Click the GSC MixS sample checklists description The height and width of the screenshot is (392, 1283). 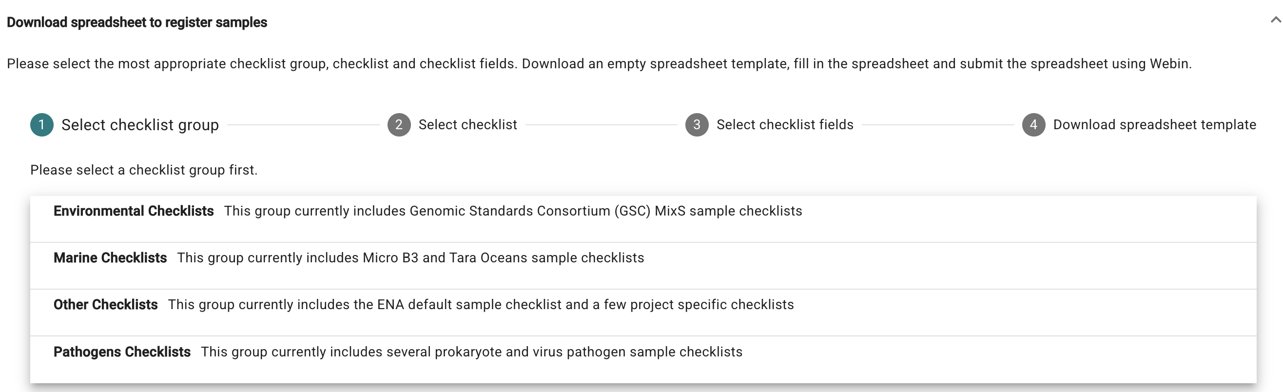coord(513,211)
